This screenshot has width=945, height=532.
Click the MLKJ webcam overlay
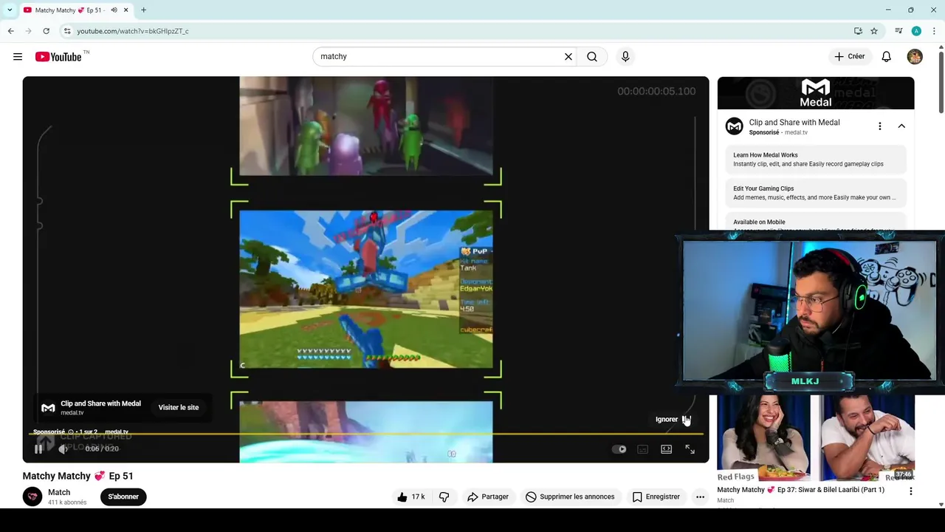[810, 311]
